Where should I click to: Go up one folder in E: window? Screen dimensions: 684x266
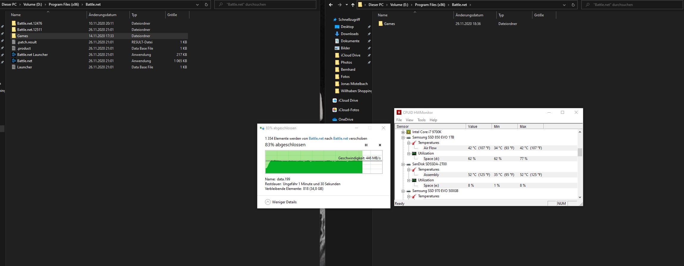[353, 5]
